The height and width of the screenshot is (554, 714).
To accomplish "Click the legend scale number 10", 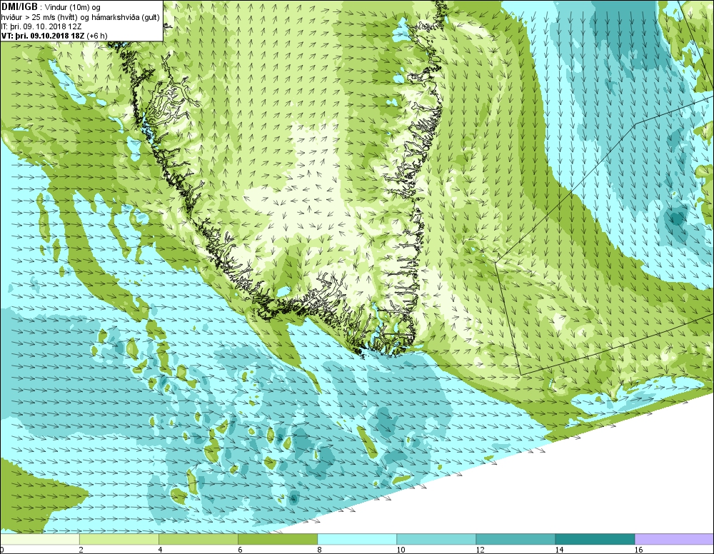I will pos(401,550).
